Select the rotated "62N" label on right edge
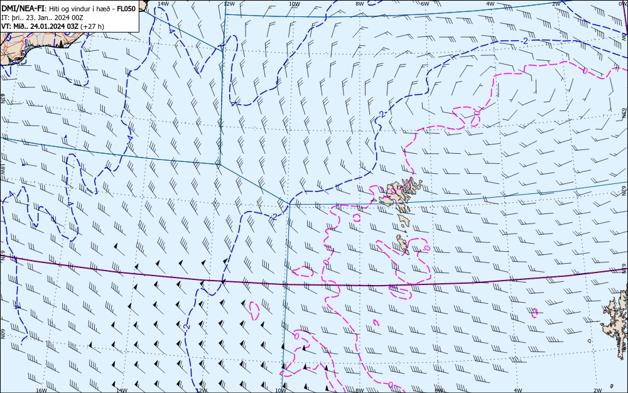 (624, 190)
